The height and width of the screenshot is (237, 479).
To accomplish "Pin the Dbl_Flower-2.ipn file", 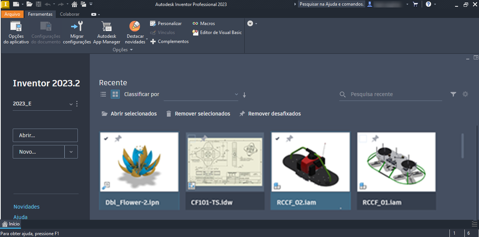I will coord(118,139).
